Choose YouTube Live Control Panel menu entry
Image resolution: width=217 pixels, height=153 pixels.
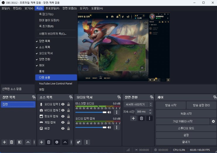coord(56,84)
